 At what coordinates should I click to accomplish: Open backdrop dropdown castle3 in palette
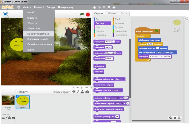tap(117, 90)
